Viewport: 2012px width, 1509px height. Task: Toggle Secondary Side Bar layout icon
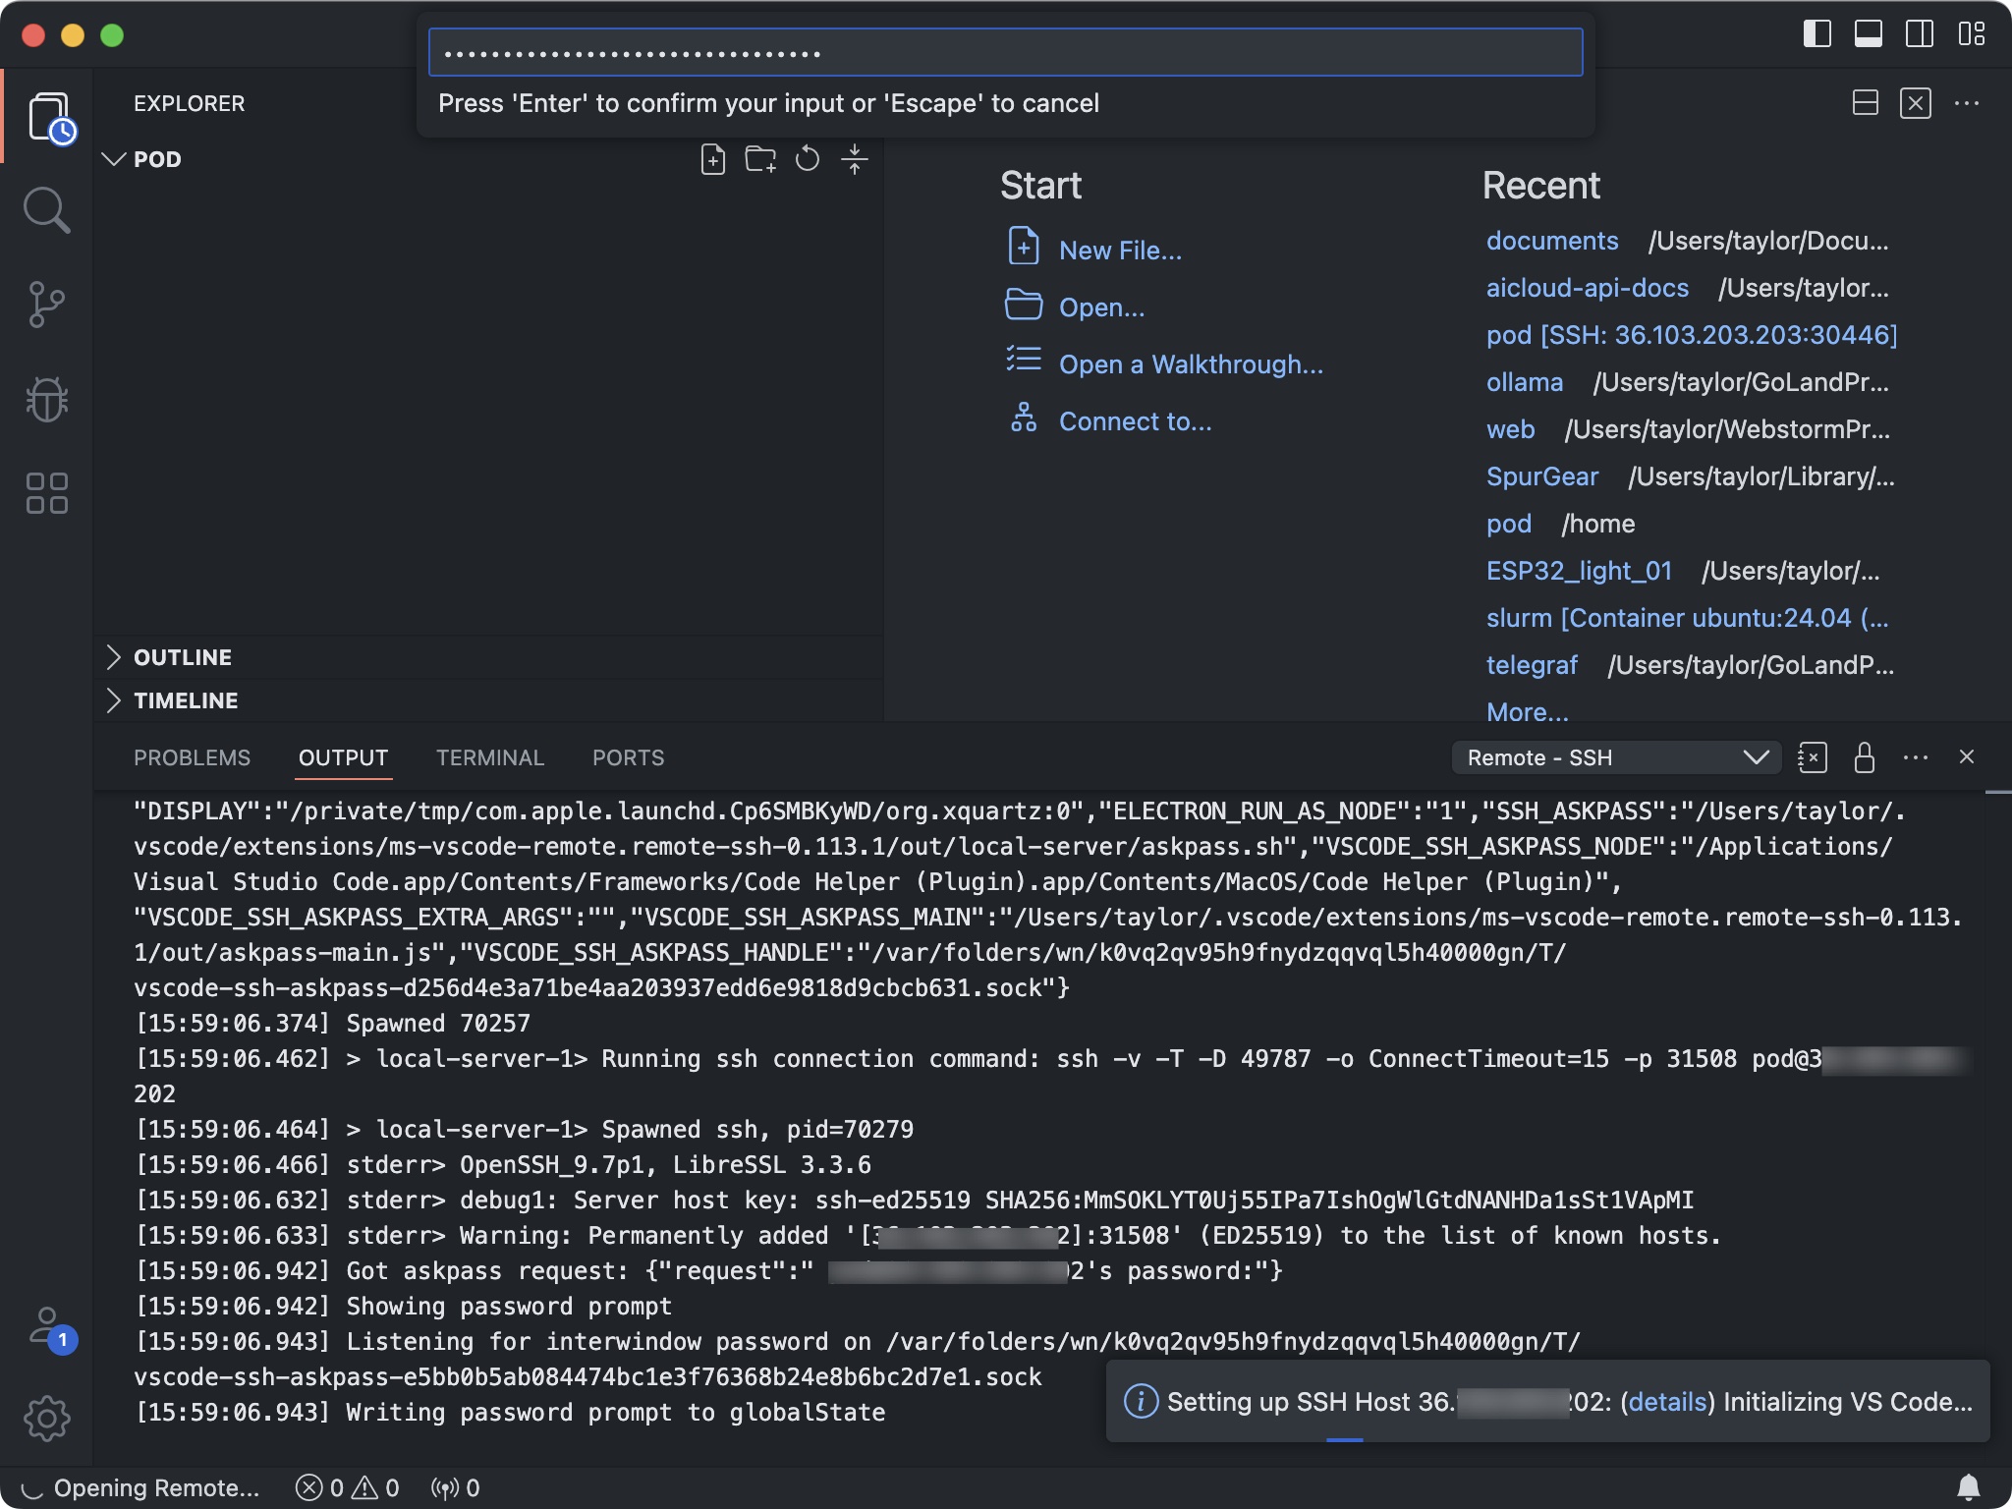1920,34
